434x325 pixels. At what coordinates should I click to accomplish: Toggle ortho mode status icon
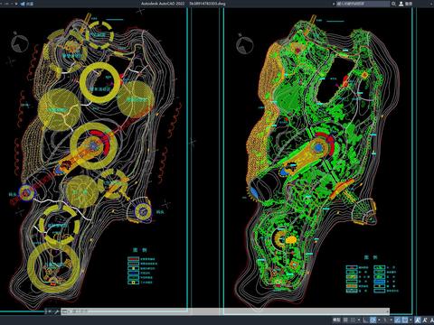[x=365, y=320]
